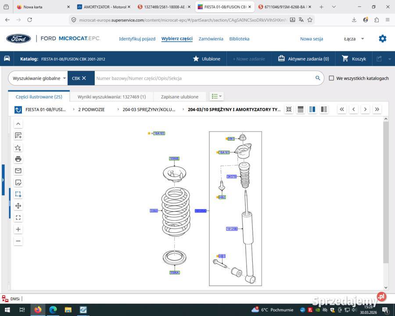Open the 'Zapisane ulubione' tab
The height and width of the screenshot is (316, 395).
[x=180, y=97]
